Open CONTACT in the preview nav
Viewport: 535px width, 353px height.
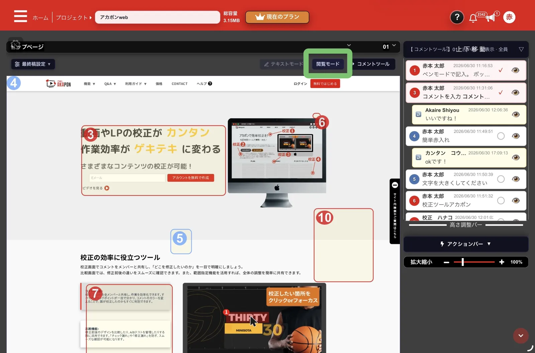180,84
